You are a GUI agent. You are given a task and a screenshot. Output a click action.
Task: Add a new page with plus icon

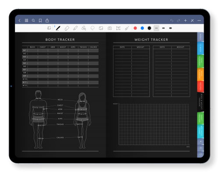(185, 21)
